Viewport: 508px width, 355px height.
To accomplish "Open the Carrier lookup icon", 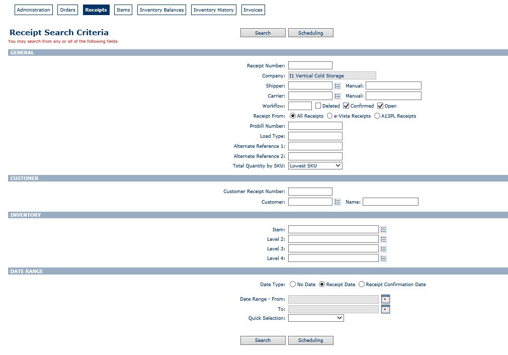I will 337,96.
